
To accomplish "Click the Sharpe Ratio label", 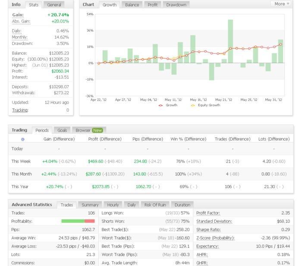I will click(208, 229).
